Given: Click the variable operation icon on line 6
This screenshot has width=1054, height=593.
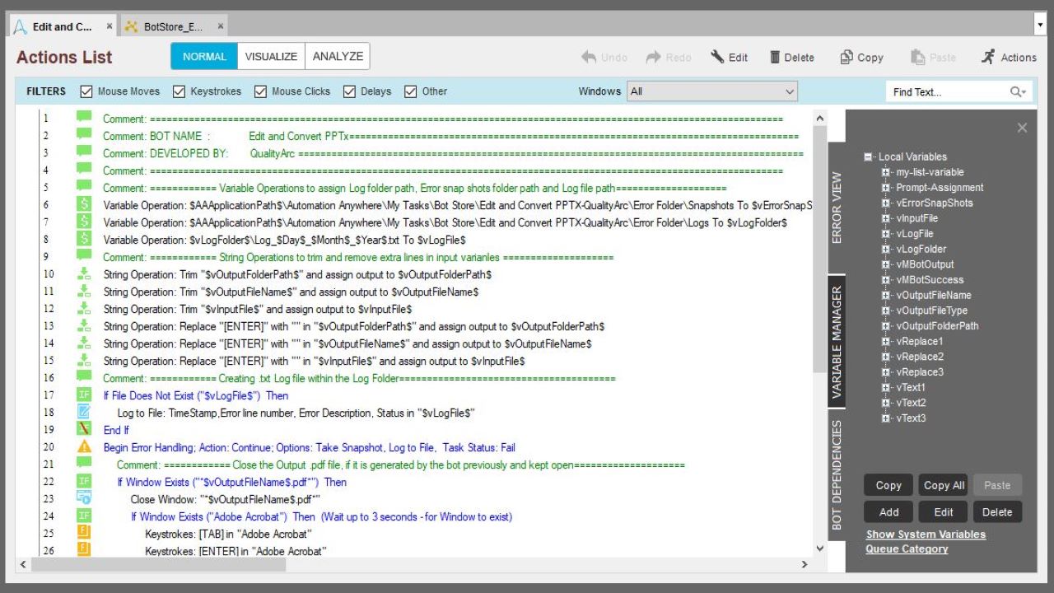Looking at the screenshot, I should 84,204.
